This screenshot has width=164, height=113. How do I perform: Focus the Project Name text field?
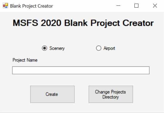coord(81,70)
